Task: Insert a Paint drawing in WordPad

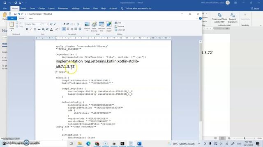Action: (x=94, y=27)
